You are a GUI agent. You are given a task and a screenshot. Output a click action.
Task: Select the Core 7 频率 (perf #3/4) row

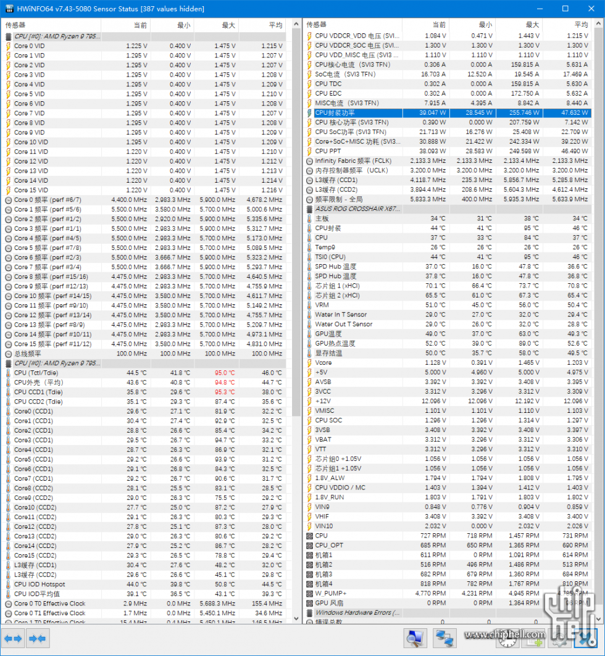pos(145,267)
